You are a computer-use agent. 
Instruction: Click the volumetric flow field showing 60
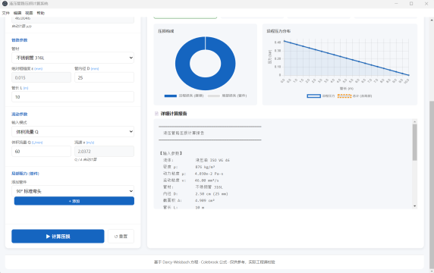[41, 152]
